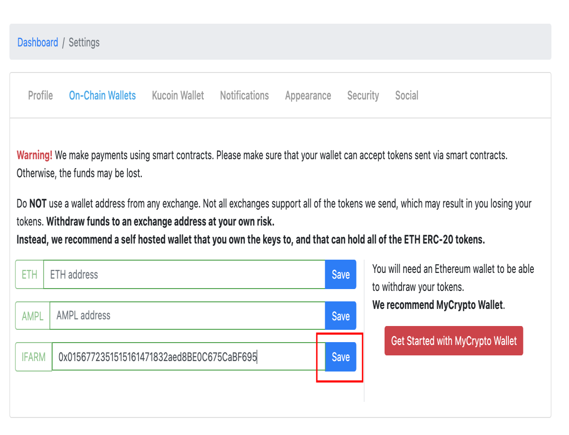Image resolution: width=569 pixels, height=435 pixels.
Task: Click the IFARM field label
Action: pyautogui.click(x=34, y=357)
